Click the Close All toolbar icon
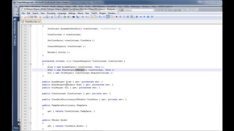This screenshot has width=234, height=131. pyautogui.click(x=44, y=17)
